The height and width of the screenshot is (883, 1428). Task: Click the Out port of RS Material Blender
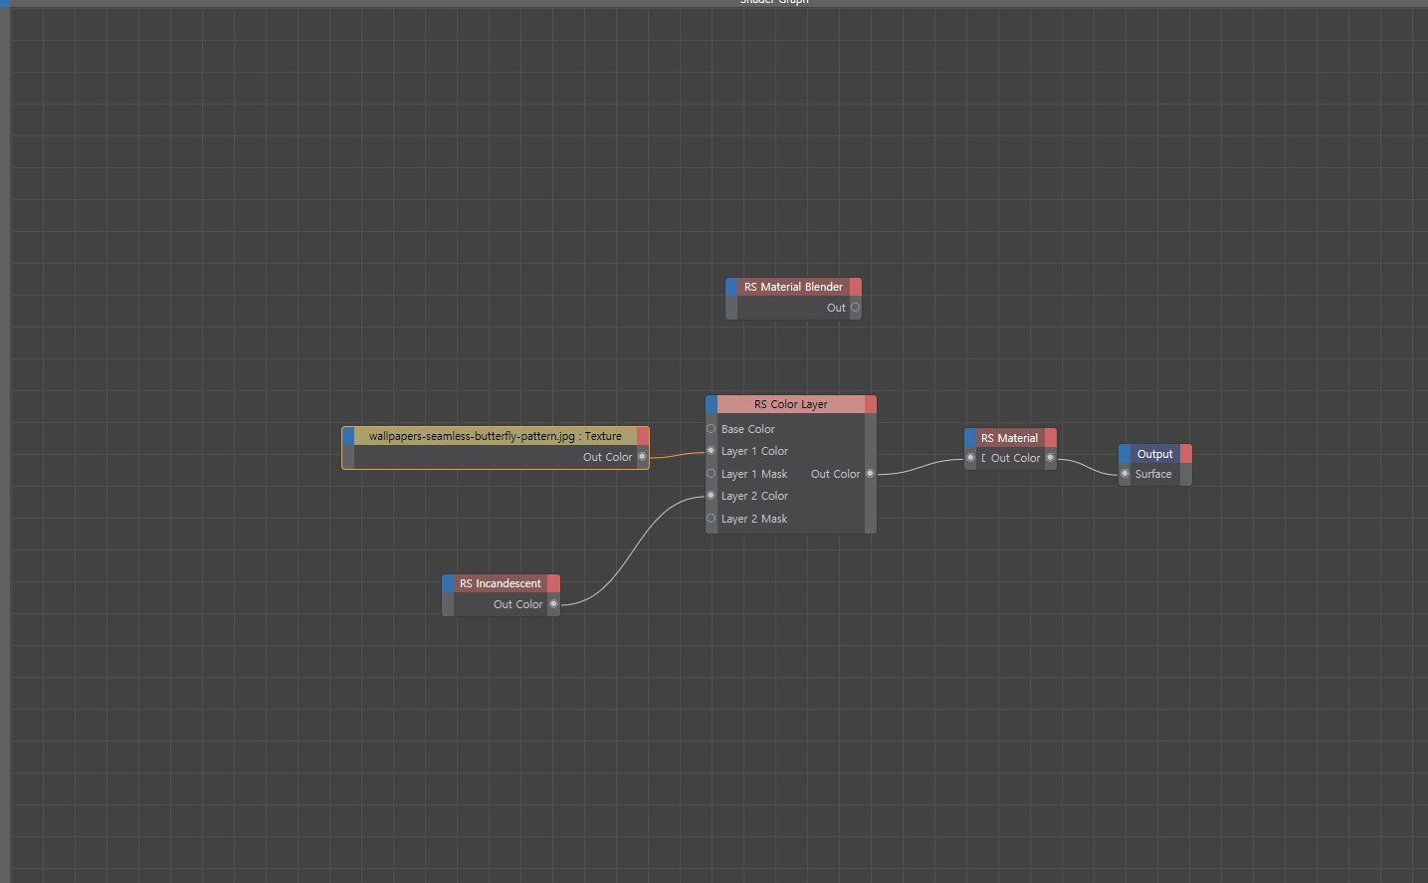point(855,308)
